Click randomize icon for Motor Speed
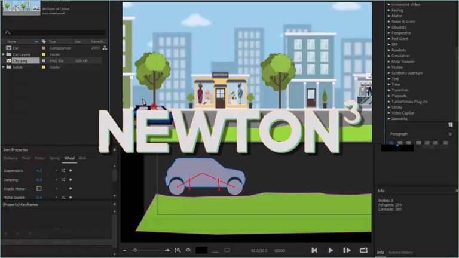Viewport: 459px width, 258px height. pyautogui.click(x=63, y=198)
